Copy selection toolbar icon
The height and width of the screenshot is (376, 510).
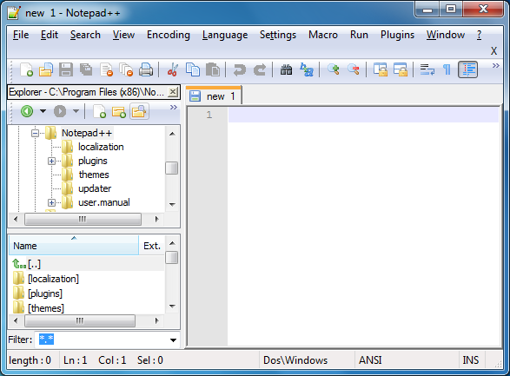click(x=193, y=69)
